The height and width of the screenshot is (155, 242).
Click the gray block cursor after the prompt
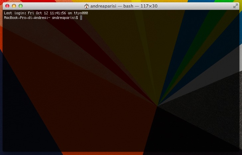[81, 18]
